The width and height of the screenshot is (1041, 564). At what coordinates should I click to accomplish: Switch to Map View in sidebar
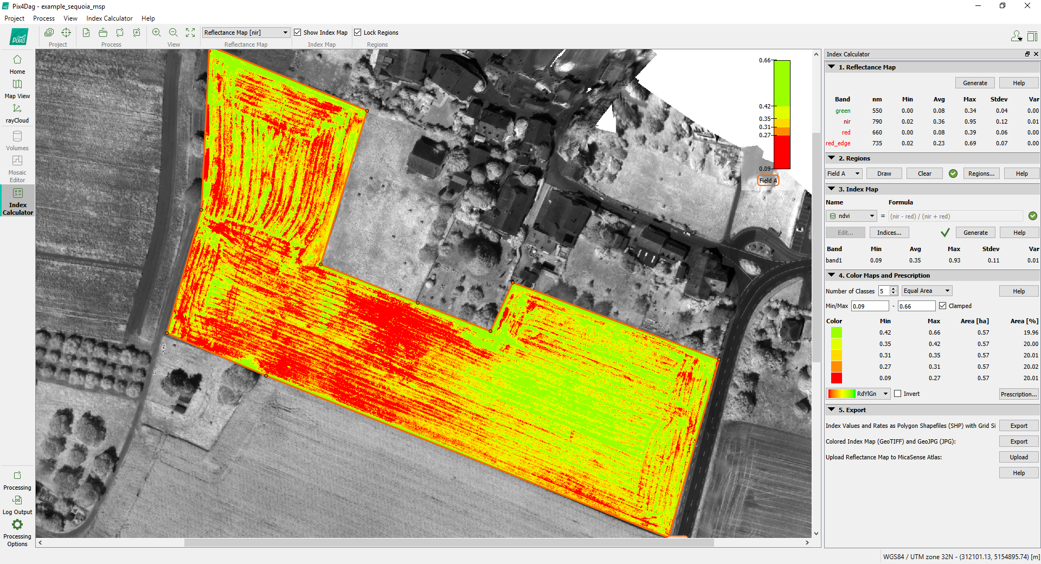point(17,89)
